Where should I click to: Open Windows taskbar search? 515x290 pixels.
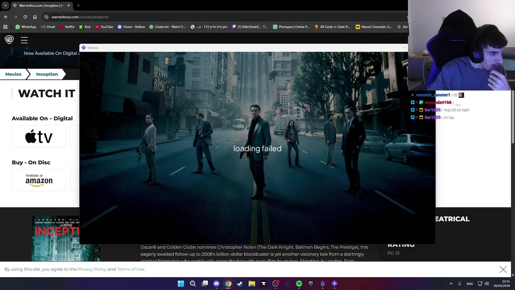[193, 284]
